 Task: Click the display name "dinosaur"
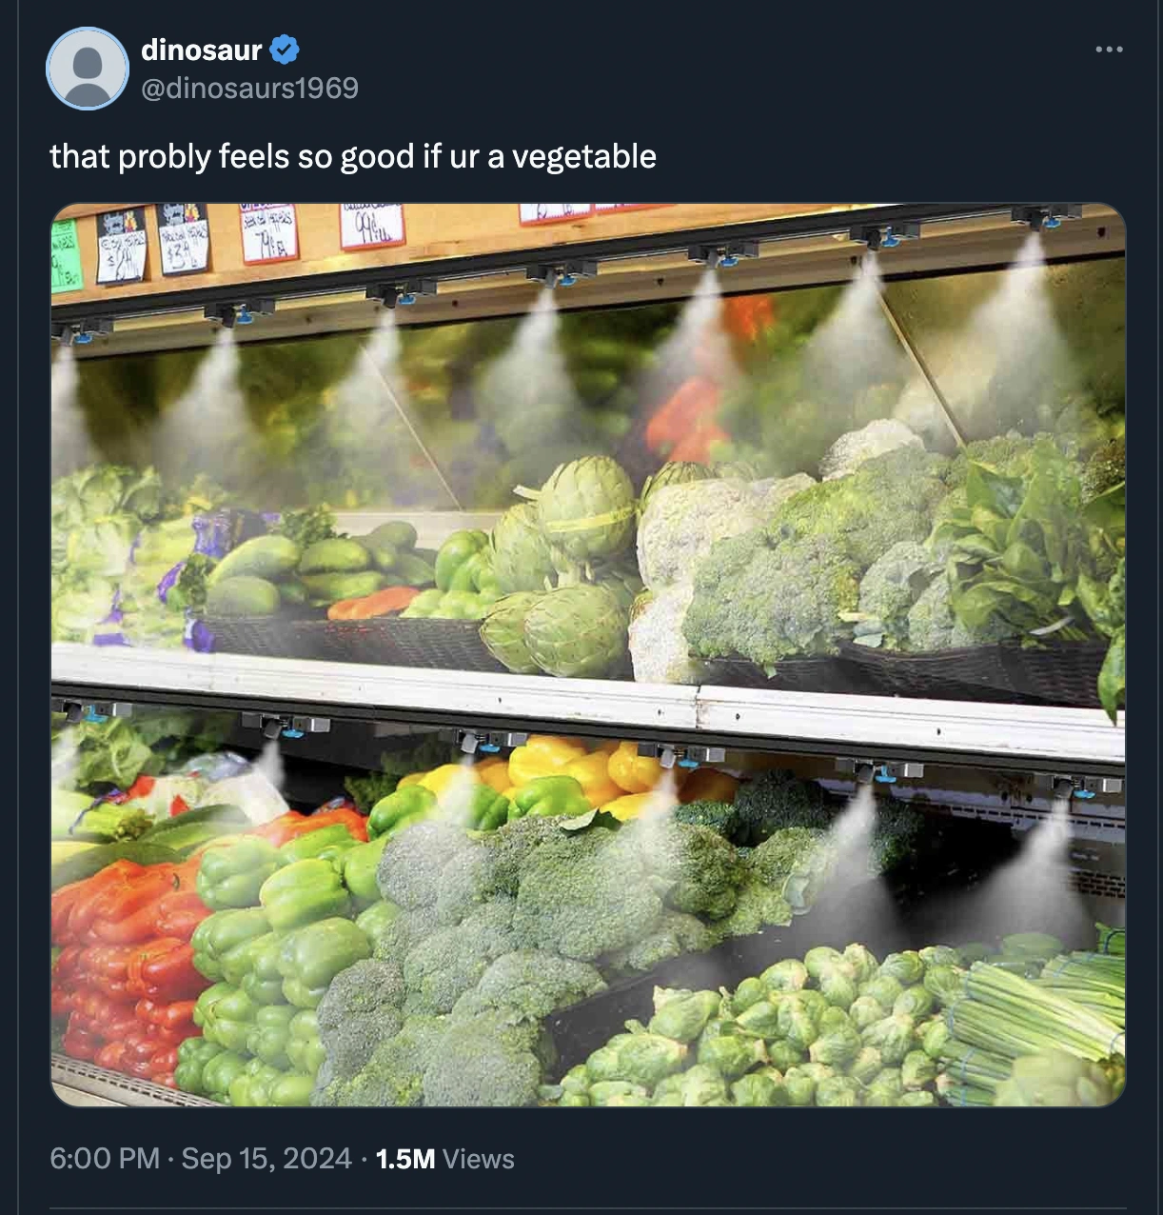[x=201, y=49]
